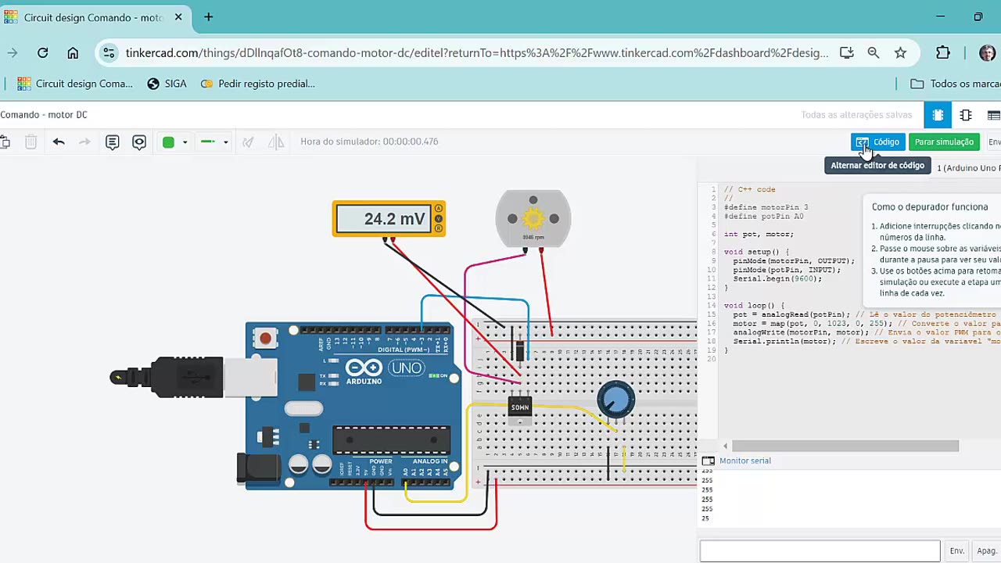Image resolution: width=1001 pixels, height=563 pixels.
Task: Click the serial monitor input field
Action: (820, 550)
